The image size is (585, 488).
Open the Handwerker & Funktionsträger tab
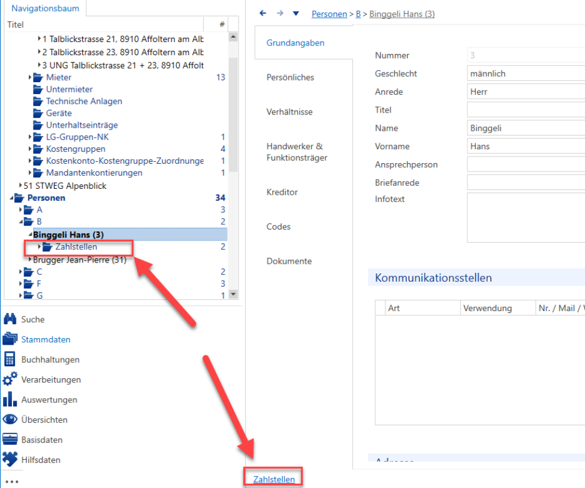(x=297, y=152)
